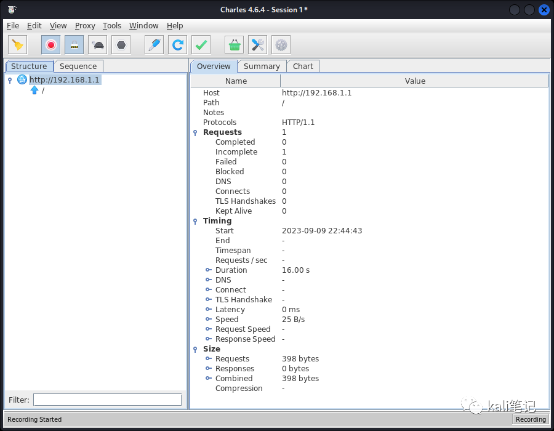Expand the Timing DNS row
The width and height of the screenshot is (554, 431).
pos(209,280)
